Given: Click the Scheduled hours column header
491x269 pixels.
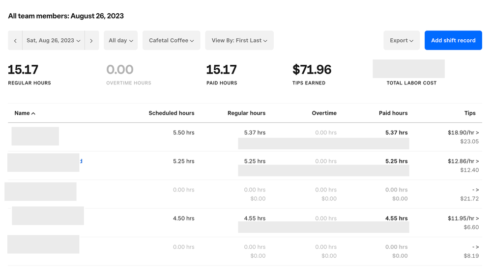Looking at the screenshot, I should point(171,113).
